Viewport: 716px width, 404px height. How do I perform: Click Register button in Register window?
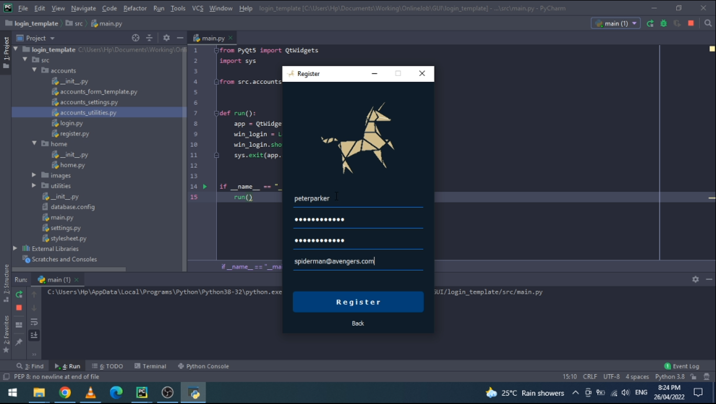tap(358, 302)
